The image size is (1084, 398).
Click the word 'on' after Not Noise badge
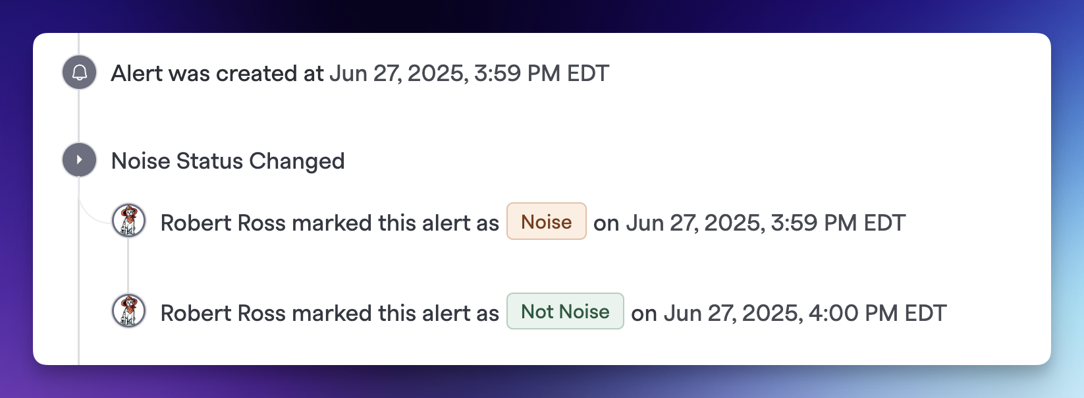pos(644,314)
